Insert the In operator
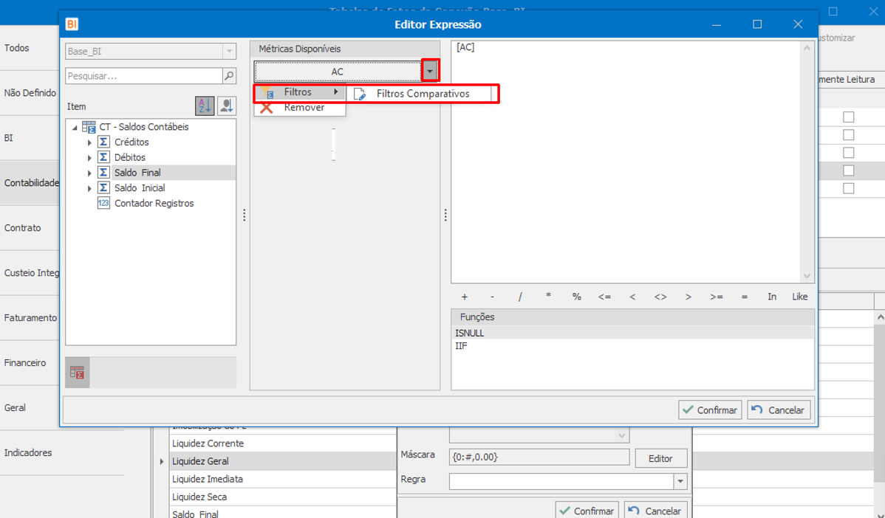This screenshot has height=518, width=885. (771, 297)
